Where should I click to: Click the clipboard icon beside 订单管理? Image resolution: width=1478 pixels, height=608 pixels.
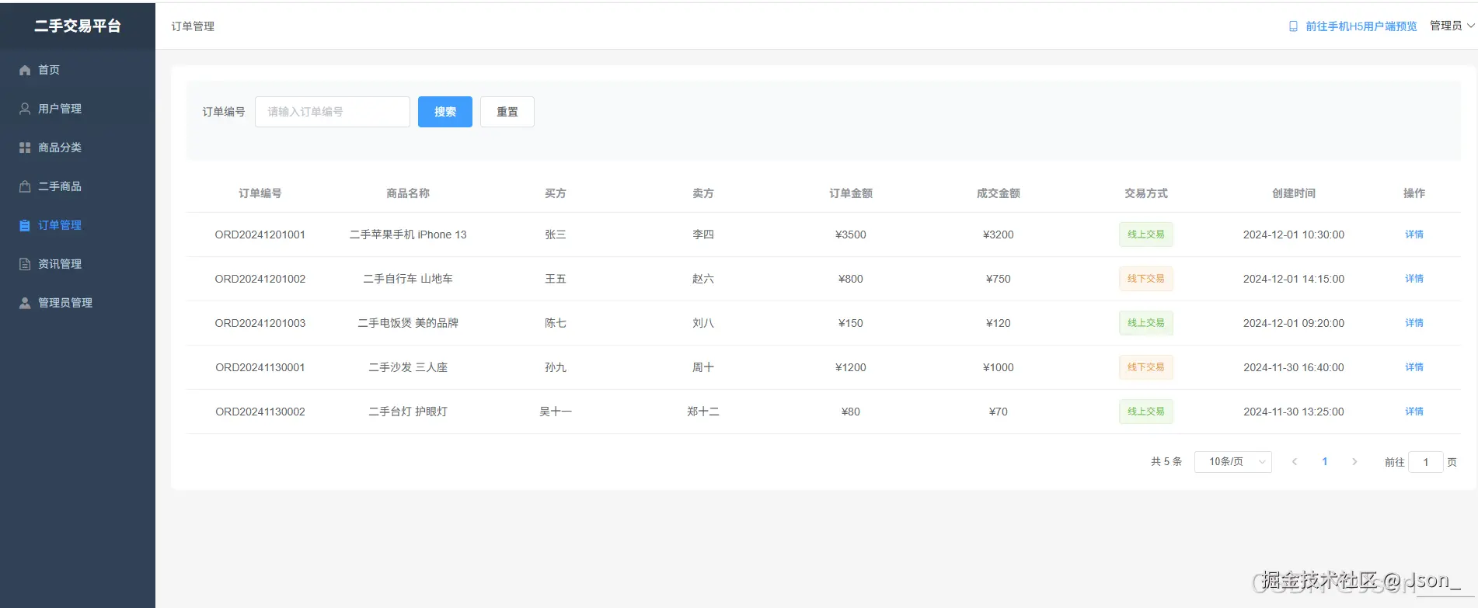coord(25,225)
